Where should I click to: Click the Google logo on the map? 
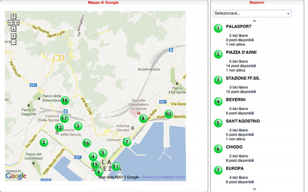pos(16,176)
